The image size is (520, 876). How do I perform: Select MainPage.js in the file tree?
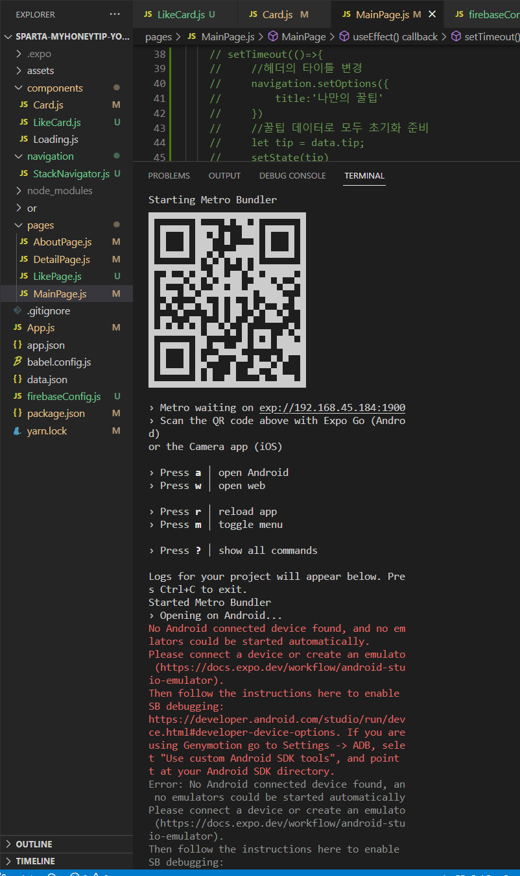click(x=66, y=294)
